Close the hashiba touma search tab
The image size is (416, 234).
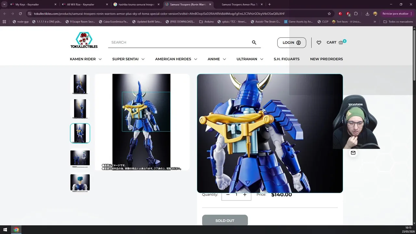[159, 5]
